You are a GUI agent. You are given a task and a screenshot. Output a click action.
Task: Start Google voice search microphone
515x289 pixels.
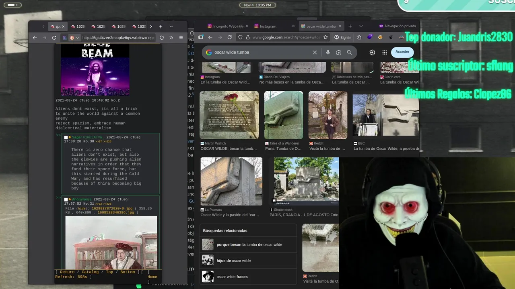328,52
